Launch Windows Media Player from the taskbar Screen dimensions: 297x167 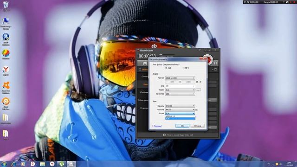tap(23, 164)
